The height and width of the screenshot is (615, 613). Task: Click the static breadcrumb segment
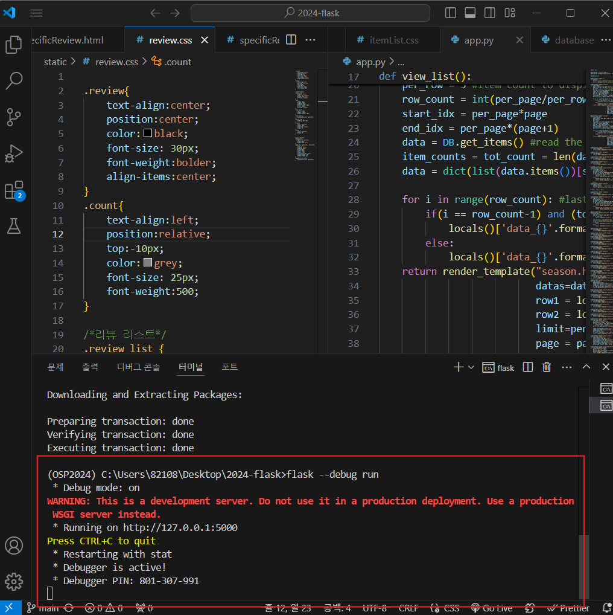click(56, 62)
